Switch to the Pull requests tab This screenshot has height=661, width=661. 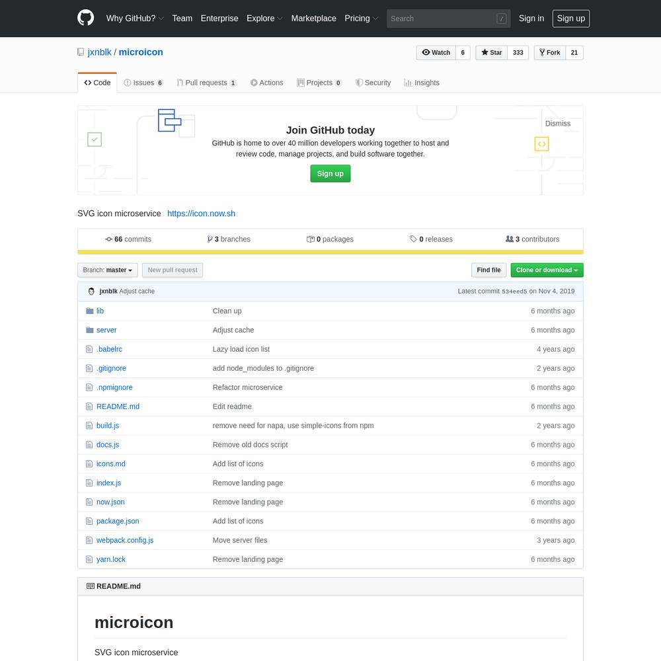(x=206, y=83)
